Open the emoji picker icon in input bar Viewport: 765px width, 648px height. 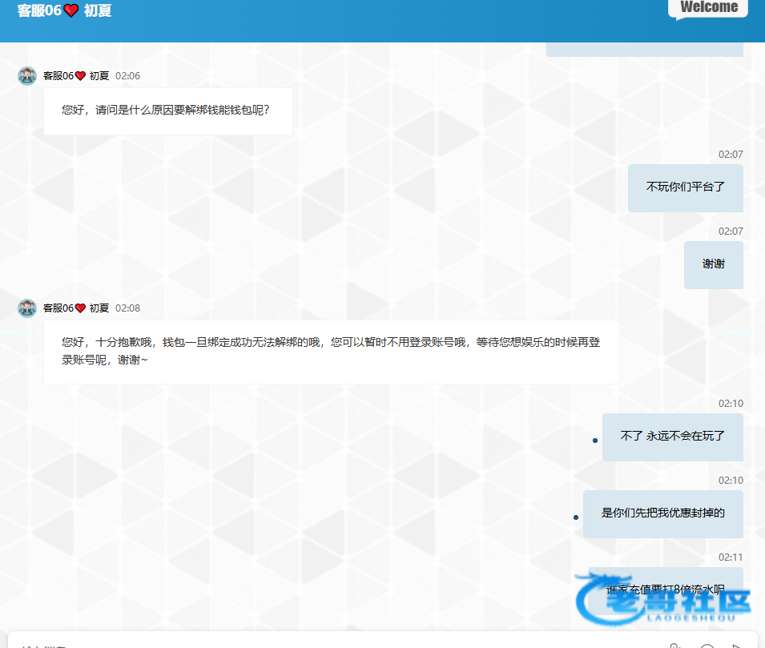pos(707,645)
